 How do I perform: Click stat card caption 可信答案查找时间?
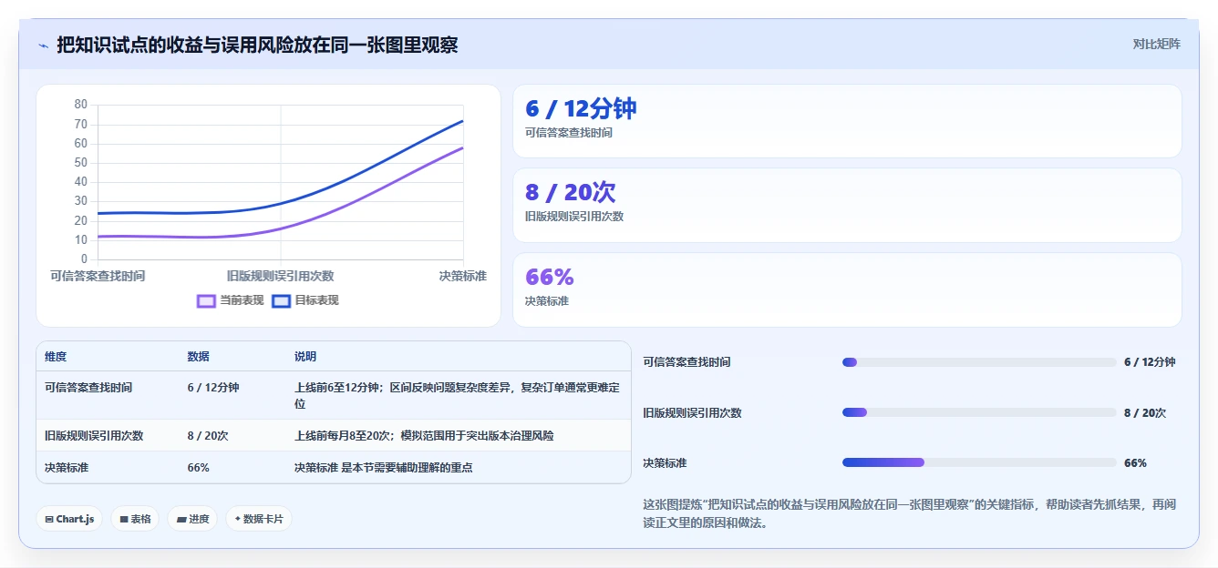[569, 133]
